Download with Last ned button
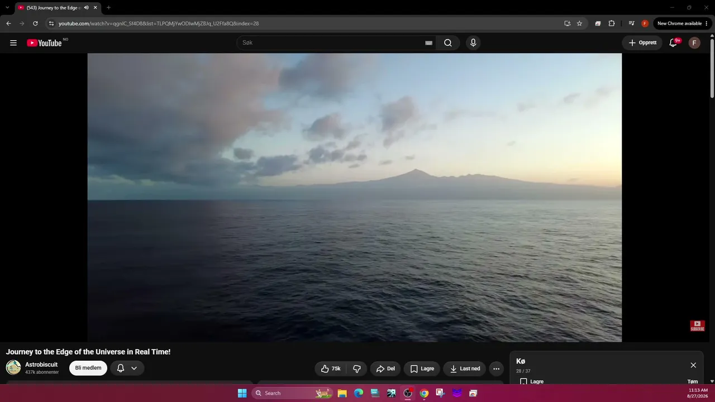The height and width of the screenshot is (402, 715). point(465,368)
